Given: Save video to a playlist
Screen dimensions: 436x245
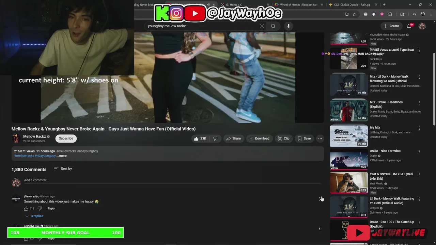Looking at the screenshot, I should [304, 138].
